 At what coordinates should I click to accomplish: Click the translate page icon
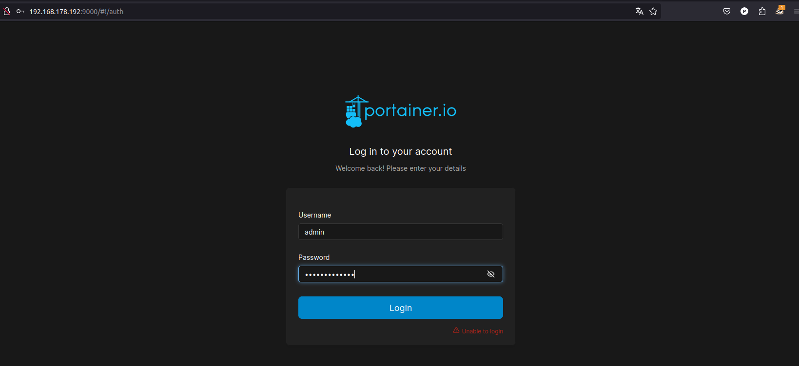click(x=639, y=11)
